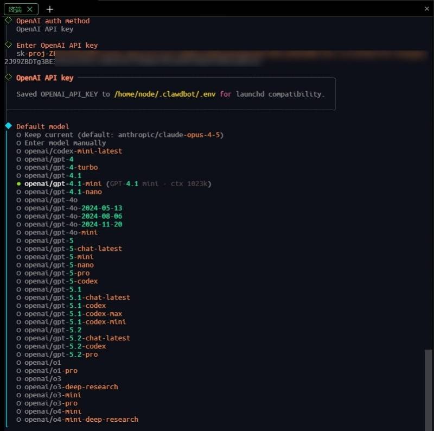Click diamond marker beside OpenAI API key box

coord(8,77)
